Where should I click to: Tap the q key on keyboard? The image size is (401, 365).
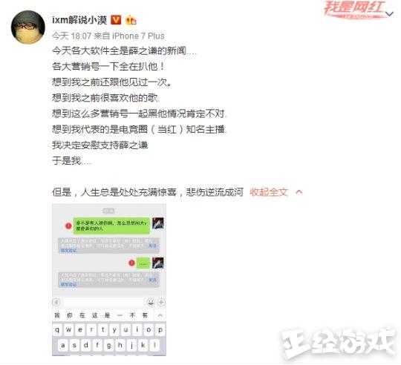pos(57,329)
